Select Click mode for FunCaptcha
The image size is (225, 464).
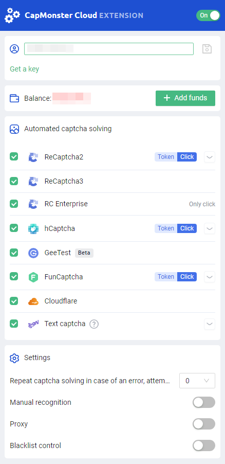(187, 277)
